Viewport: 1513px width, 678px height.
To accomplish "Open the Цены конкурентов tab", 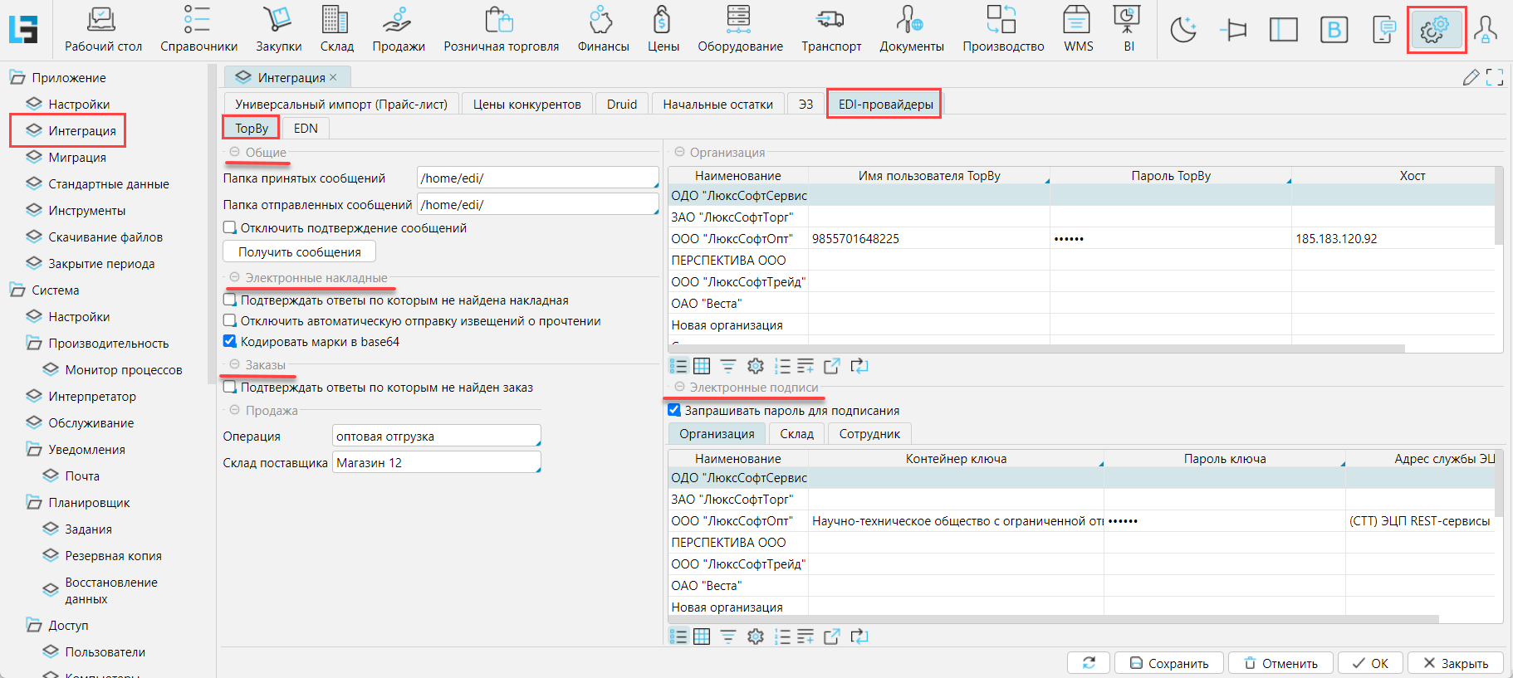I will tap(526, 104).
